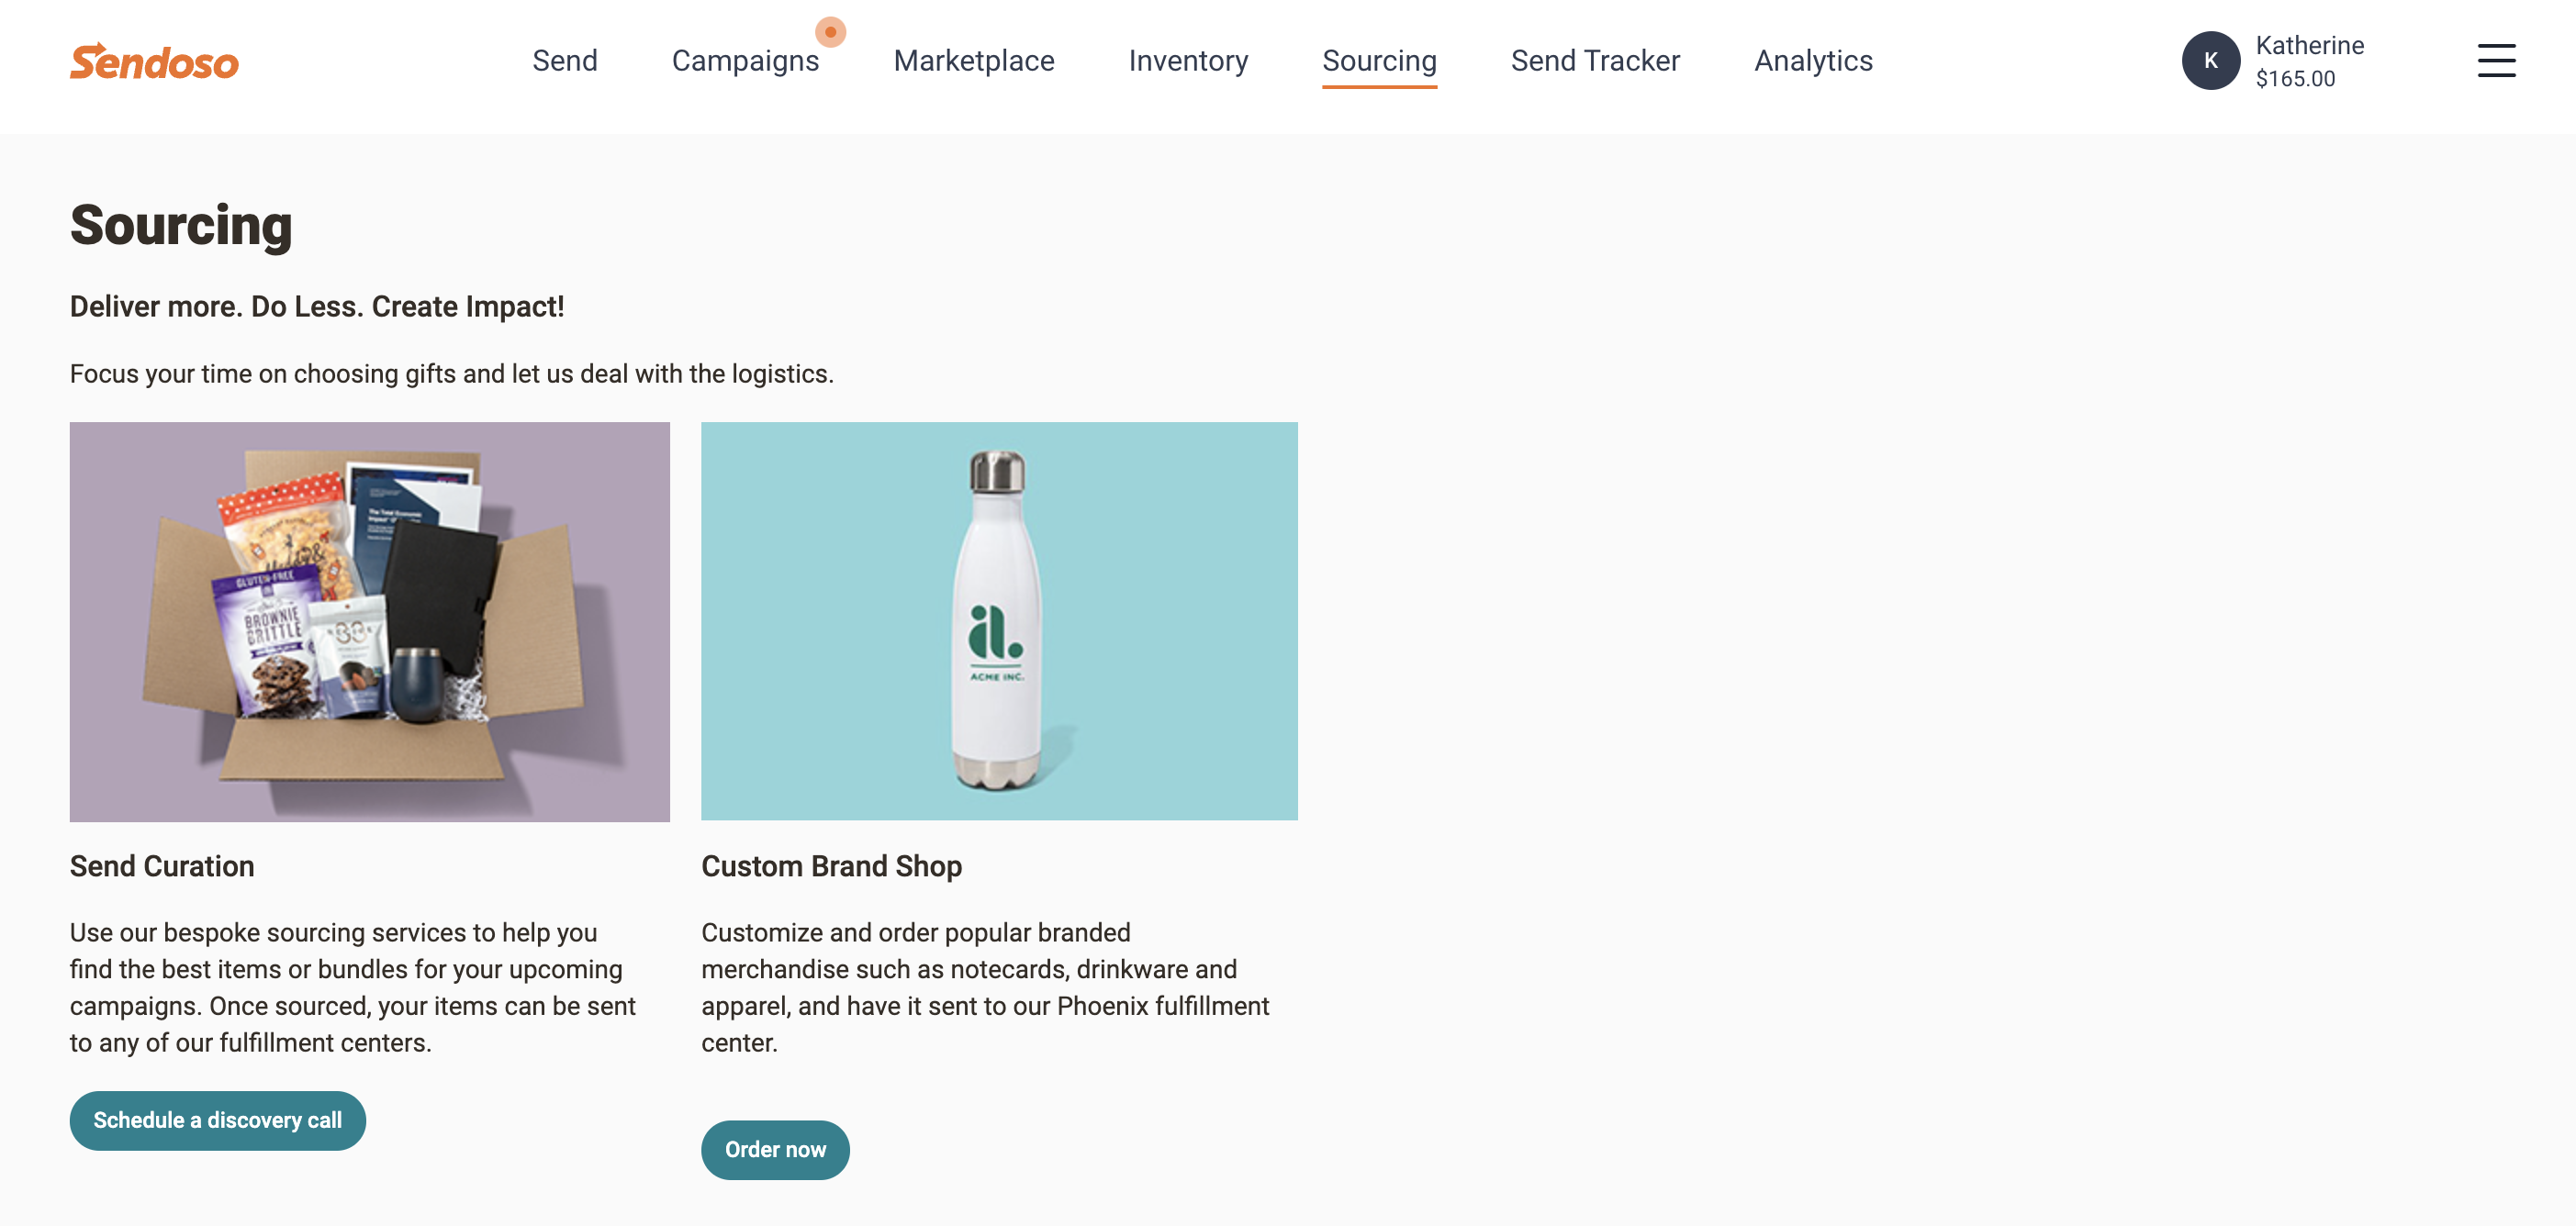
Task: Click Katherine's avatar circle
Action: [2210, 61]
